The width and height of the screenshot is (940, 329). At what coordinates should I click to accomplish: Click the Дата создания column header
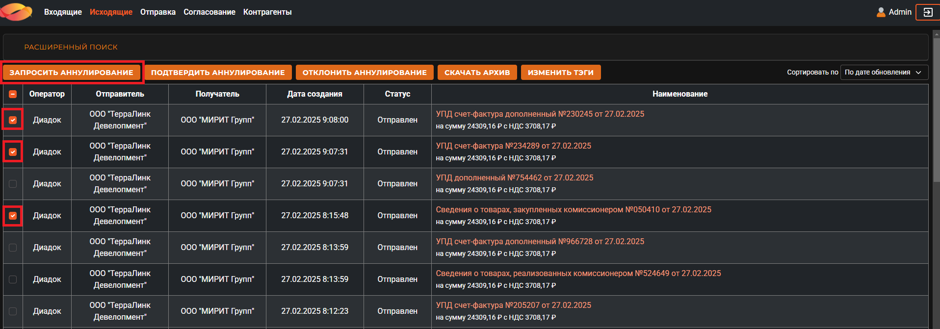point(315,94)
